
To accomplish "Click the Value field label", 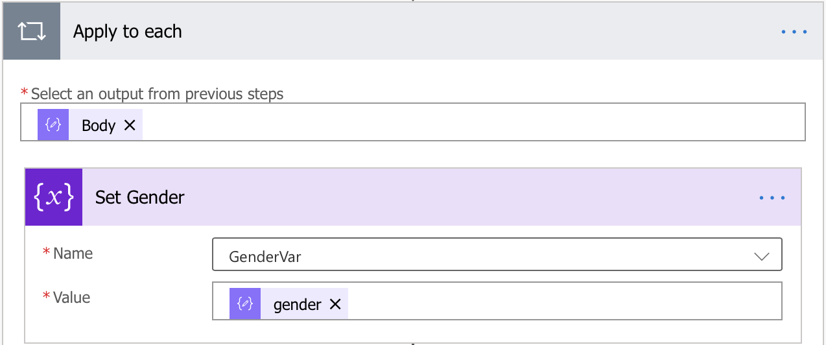I will 71,298.
